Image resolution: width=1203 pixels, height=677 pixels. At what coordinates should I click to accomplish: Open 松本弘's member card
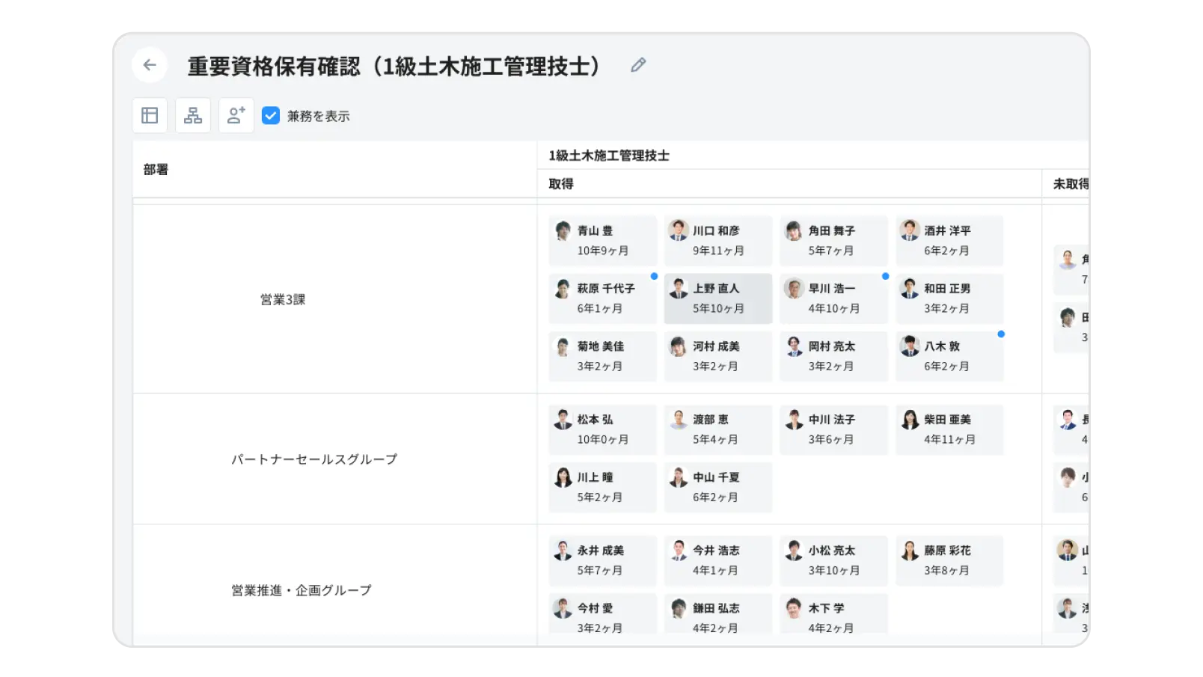pyautogui.click(x=602, y=429)
